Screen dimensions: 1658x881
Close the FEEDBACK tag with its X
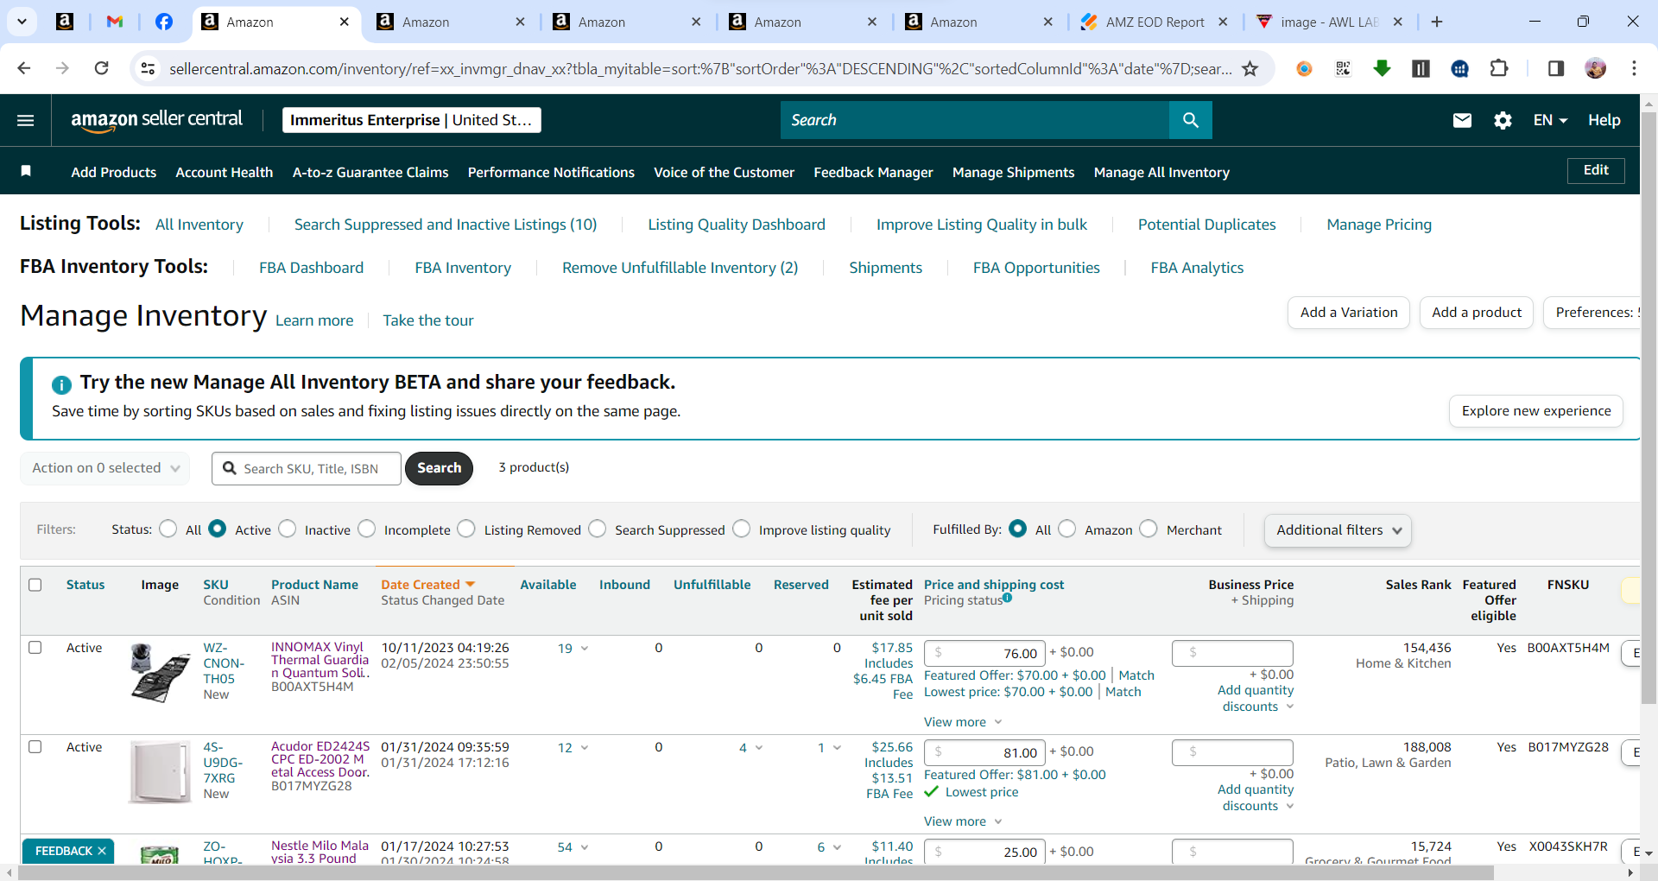102,851
